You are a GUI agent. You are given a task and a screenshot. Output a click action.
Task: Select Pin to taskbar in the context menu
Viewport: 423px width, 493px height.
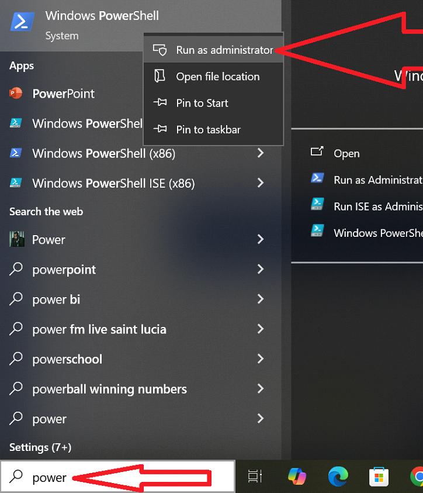tap(213, 129)
